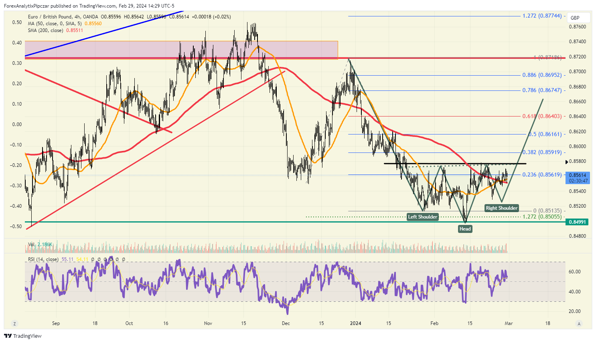596x343 pixels.
Task: Select the SMA 200 indicator legend
Action: tap(56, 30)
